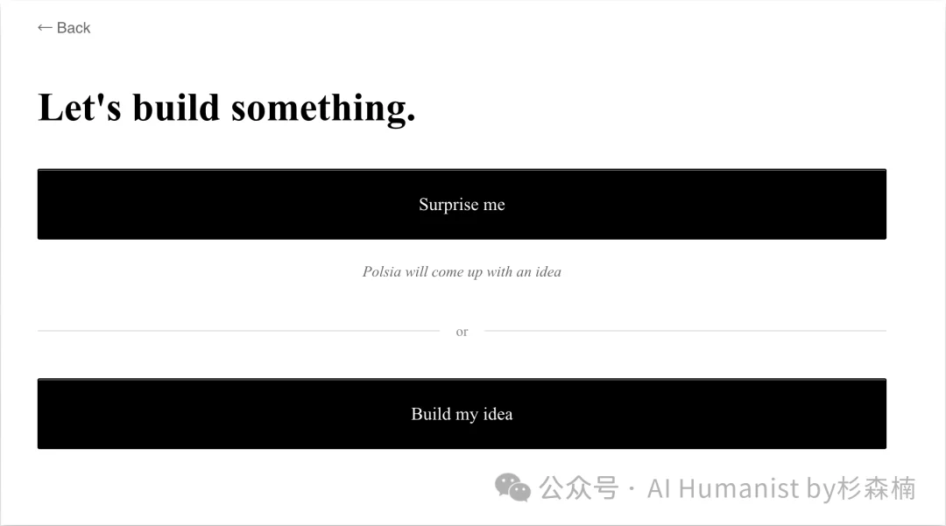Click the italic text Polsia will come up
The image size is (946, 526).
click(x=462, y=271)
